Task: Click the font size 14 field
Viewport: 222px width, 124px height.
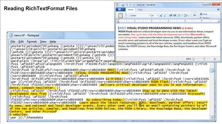Action: coord(153,15)
